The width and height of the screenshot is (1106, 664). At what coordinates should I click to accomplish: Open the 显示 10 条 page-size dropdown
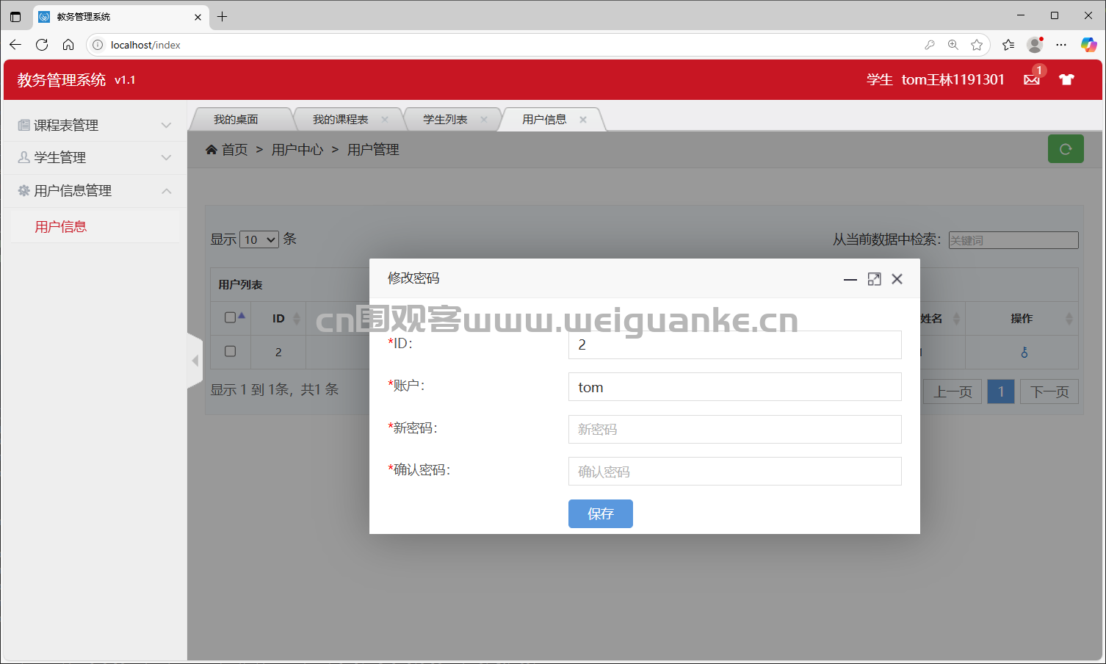[259, 239]
